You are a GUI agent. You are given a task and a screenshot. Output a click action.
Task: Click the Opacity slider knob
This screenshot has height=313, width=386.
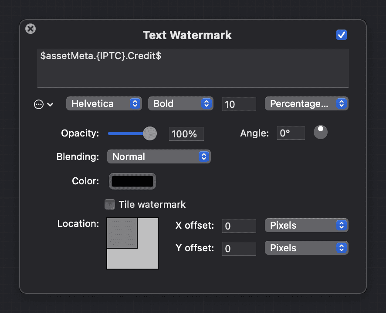(x=150, y=133)
